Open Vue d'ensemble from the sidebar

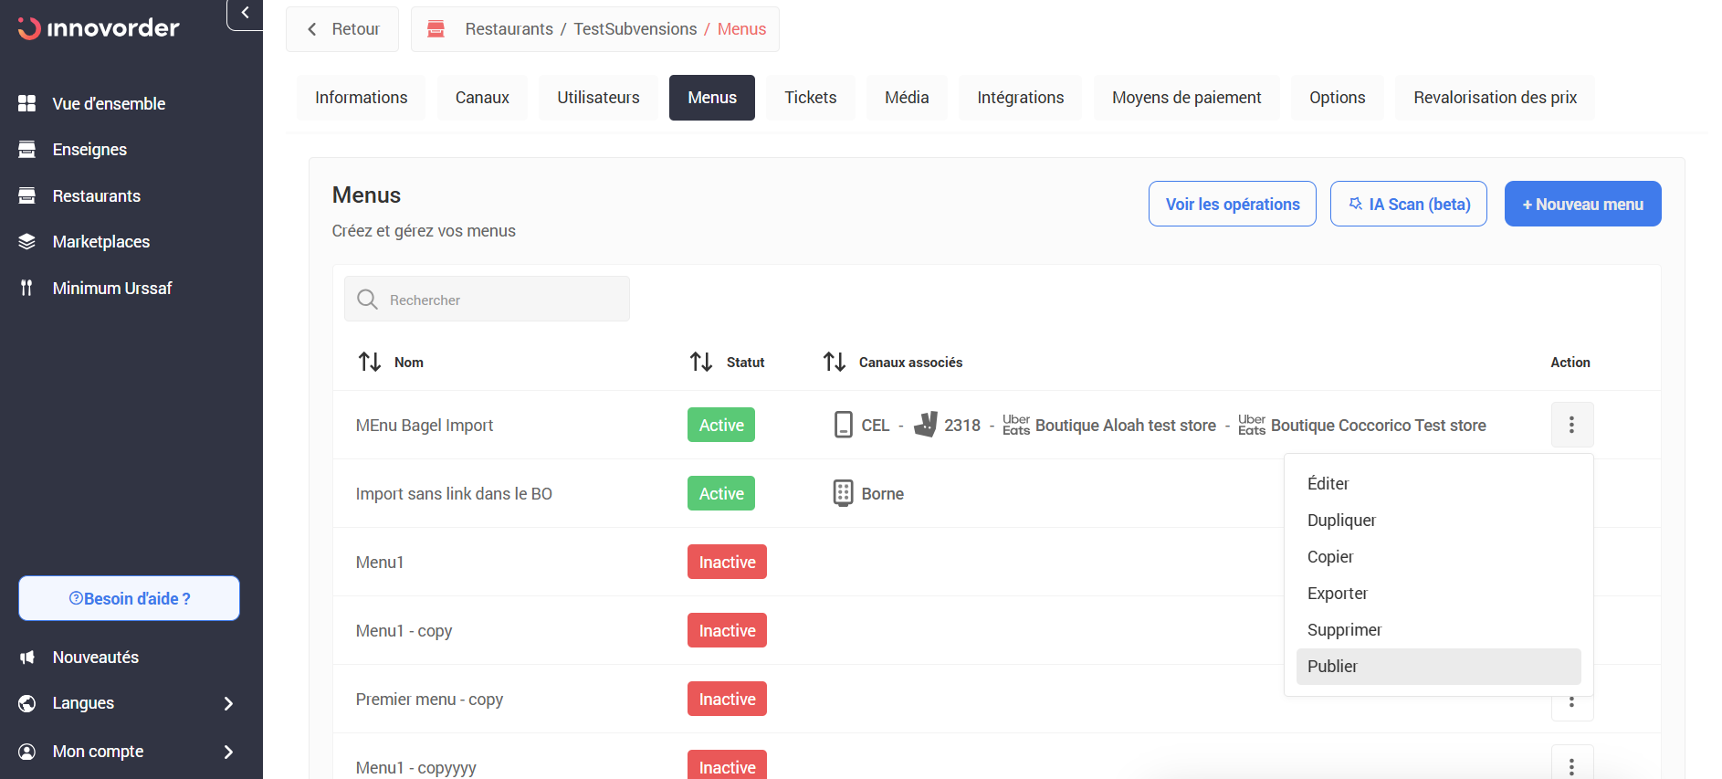(x=109, y=104)
